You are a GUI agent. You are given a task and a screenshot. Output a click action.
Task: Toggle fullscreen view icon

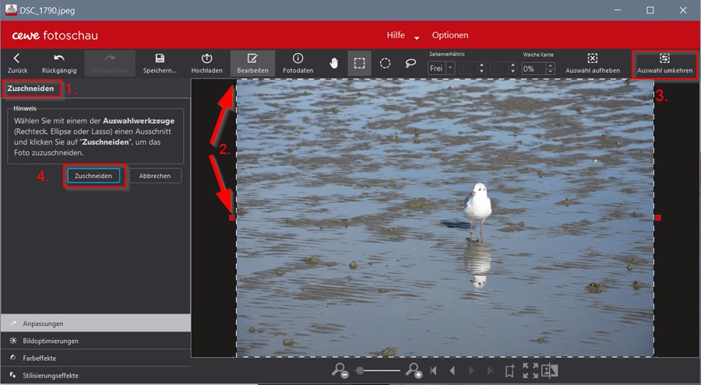530,371
